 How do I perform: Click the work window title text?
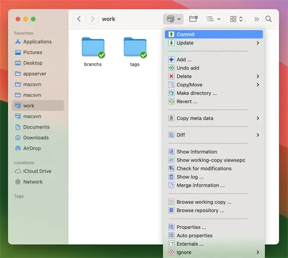pos(109,19)
